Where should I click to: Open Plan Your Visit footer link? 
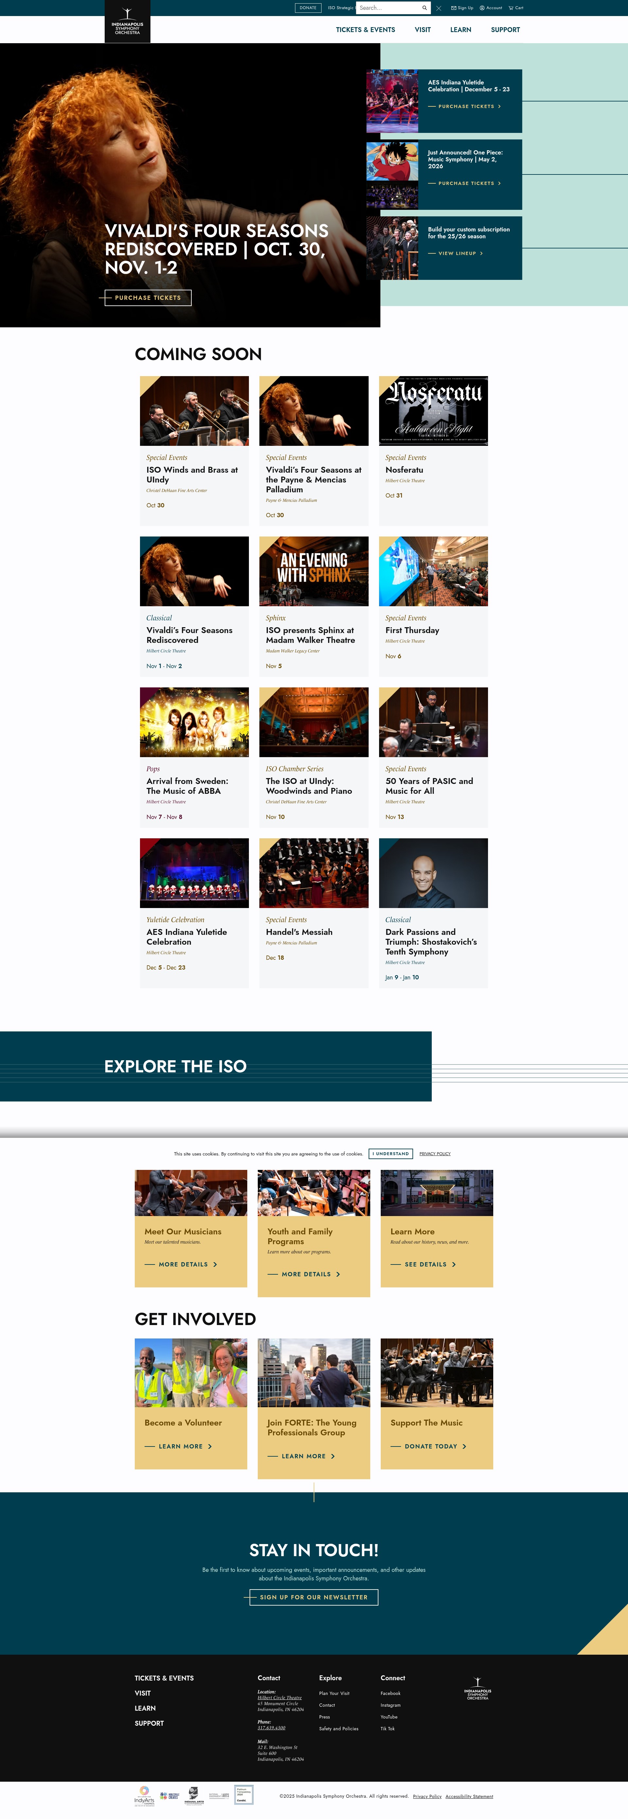[x=335, y=1693]
